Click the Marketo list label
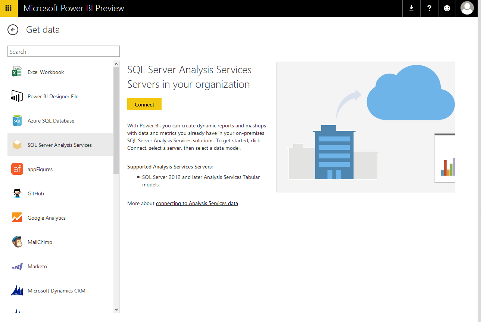 pyautogui.click(x=37, y=266)
